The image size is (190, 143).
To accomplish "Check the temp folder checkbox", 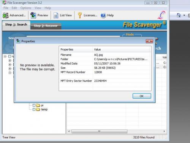I will click(x=34, y=109).
